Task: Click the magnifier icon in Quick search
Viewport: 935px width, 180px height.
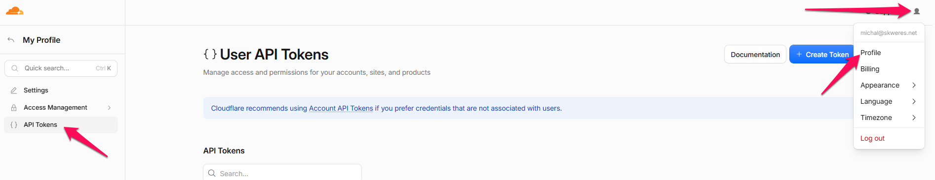Action: (15, 68)
